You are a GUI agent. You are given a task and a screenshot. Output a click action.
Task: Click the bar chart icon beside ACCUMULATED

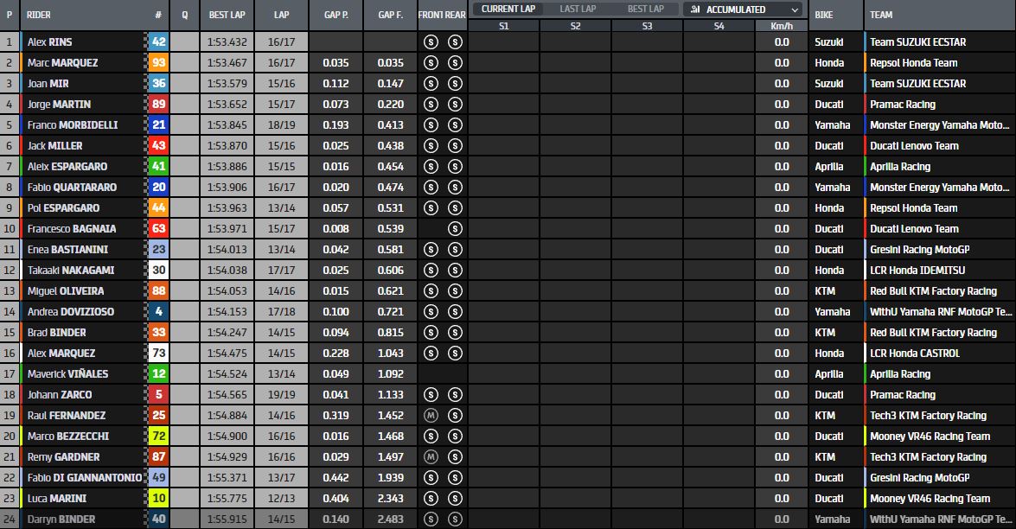pos(695,9)
